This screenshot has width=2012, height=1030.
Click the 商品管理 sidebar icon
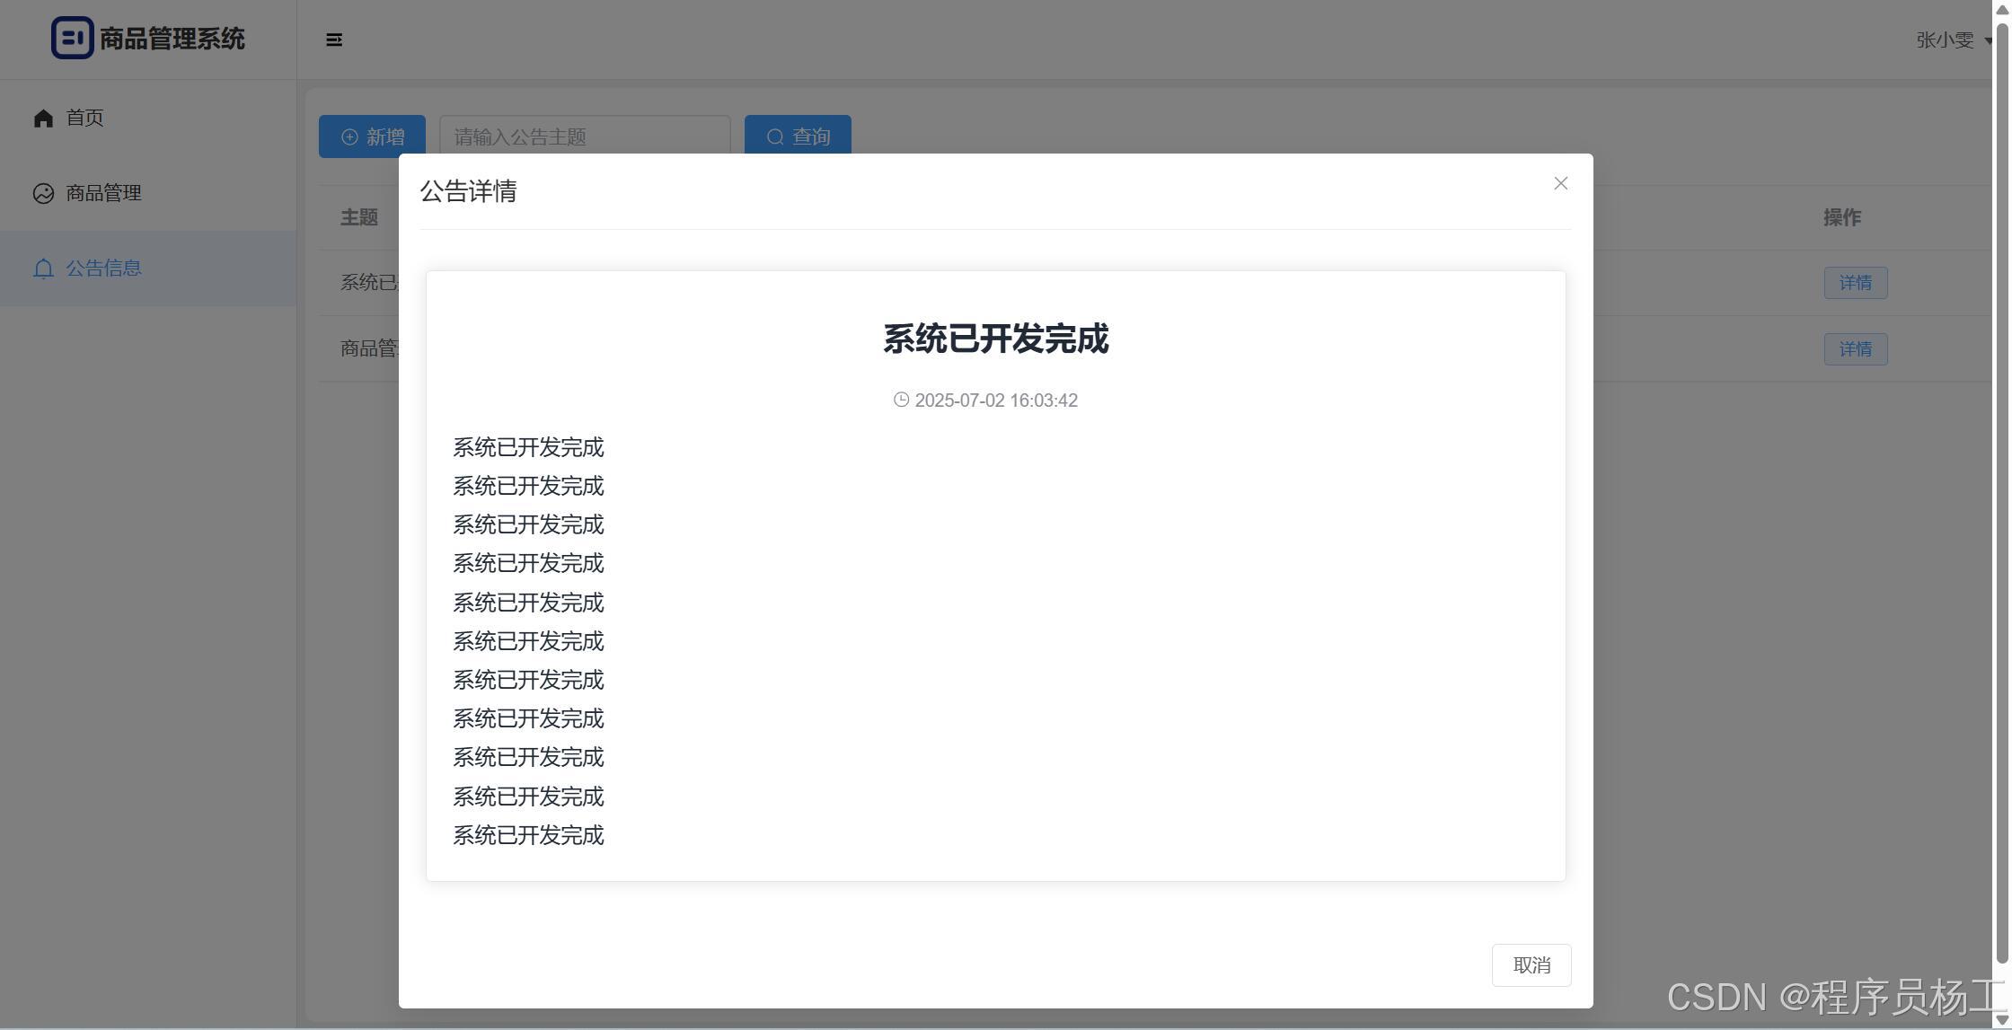43,193
